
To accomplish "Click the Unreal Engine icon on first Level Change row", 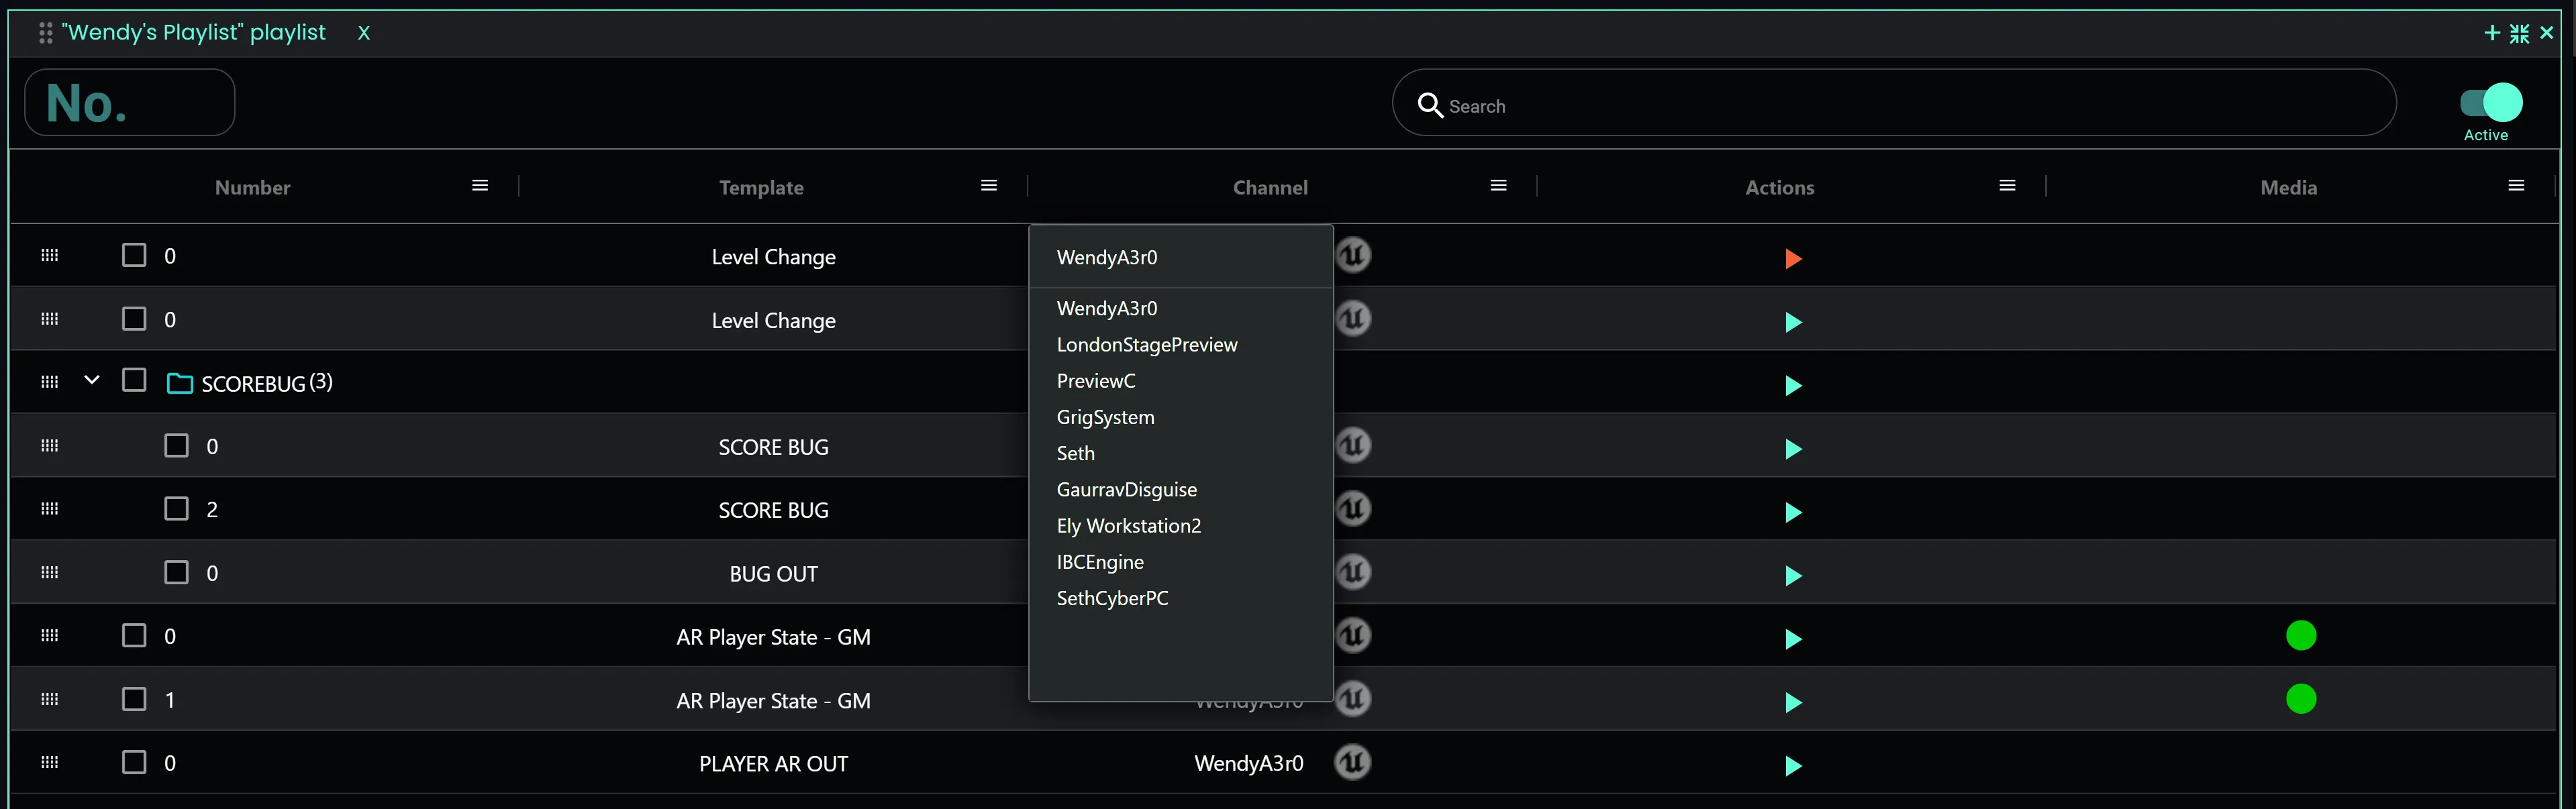I will coord(1354,255).
